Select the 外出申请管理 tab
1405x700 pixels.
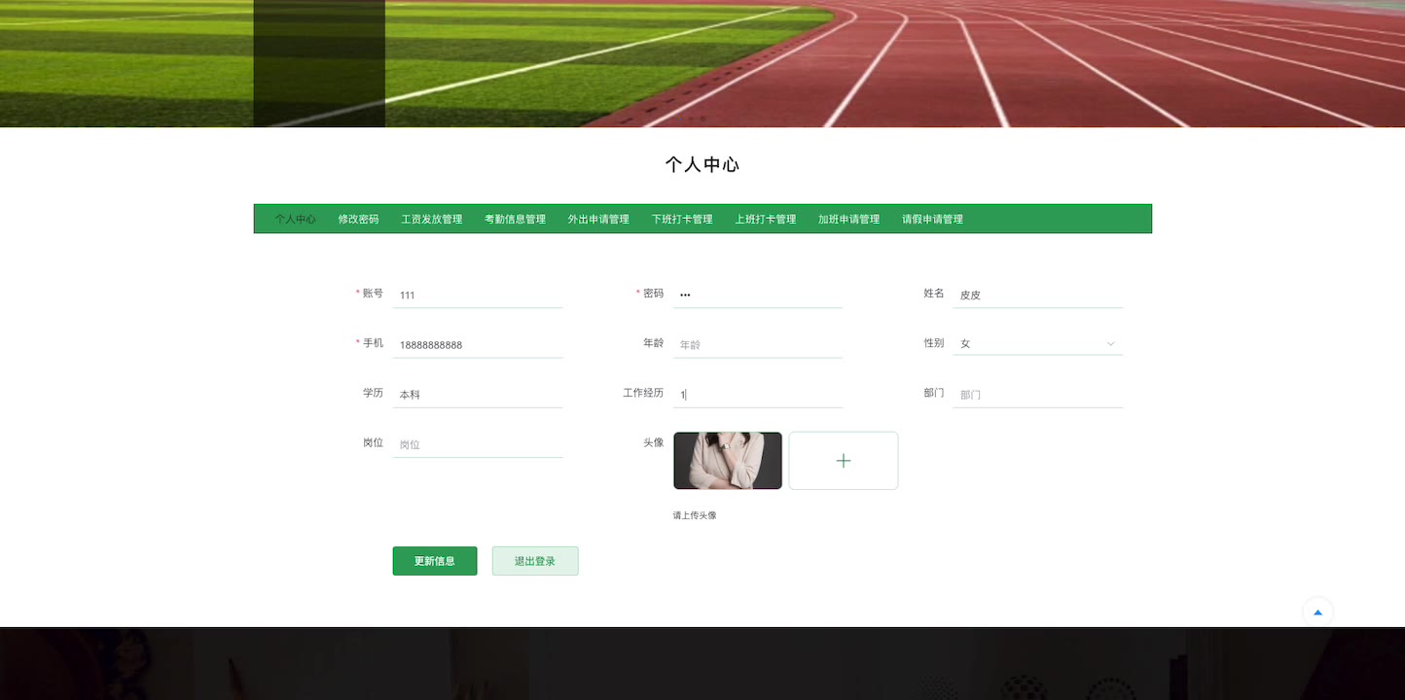(598, 219)
